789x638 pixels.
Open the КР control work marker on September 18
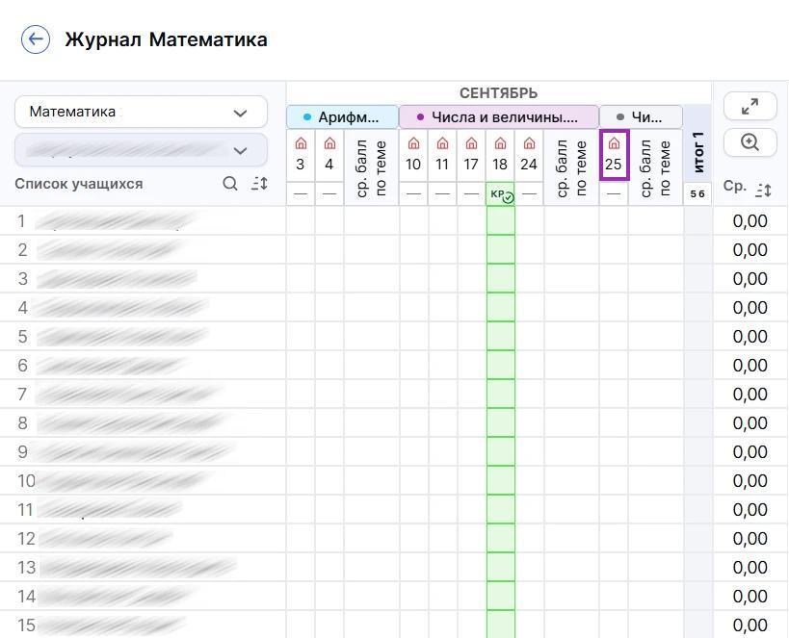pyautogui.click(x=501, y=194)
